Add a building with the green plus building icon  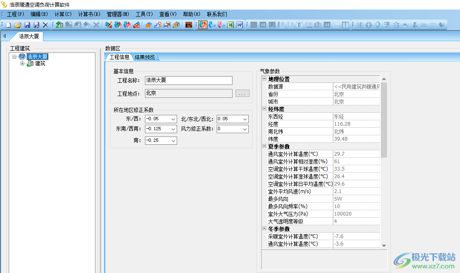tap(60, 25)
